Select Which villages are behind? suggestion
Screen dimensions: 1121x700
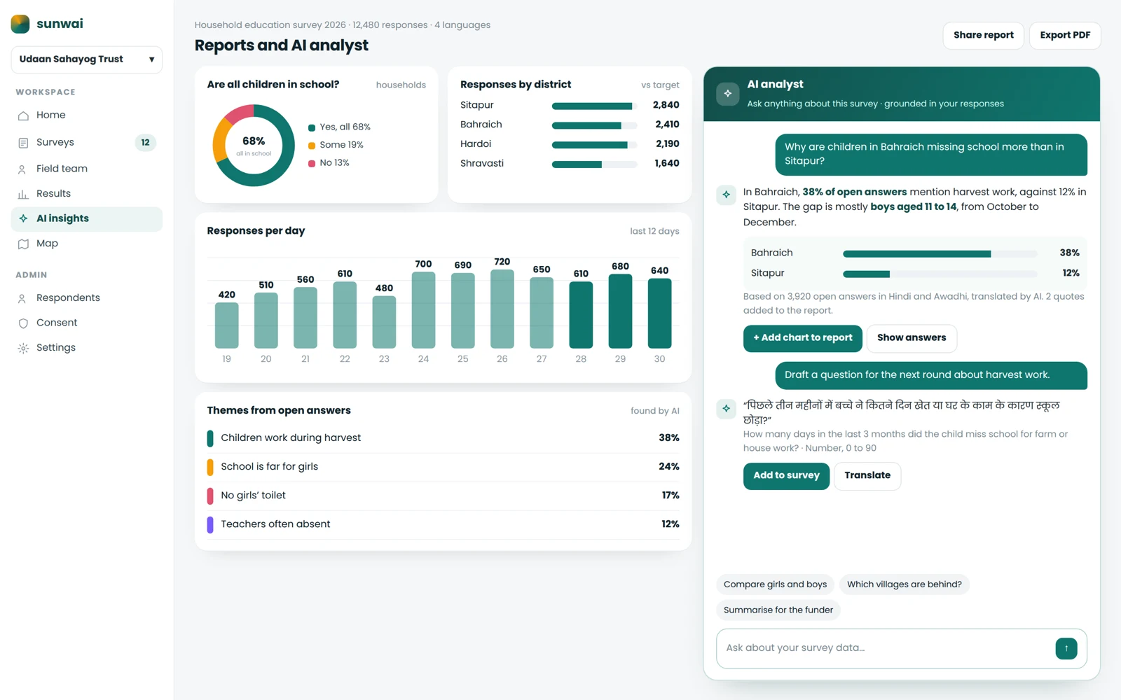[904, 584]
